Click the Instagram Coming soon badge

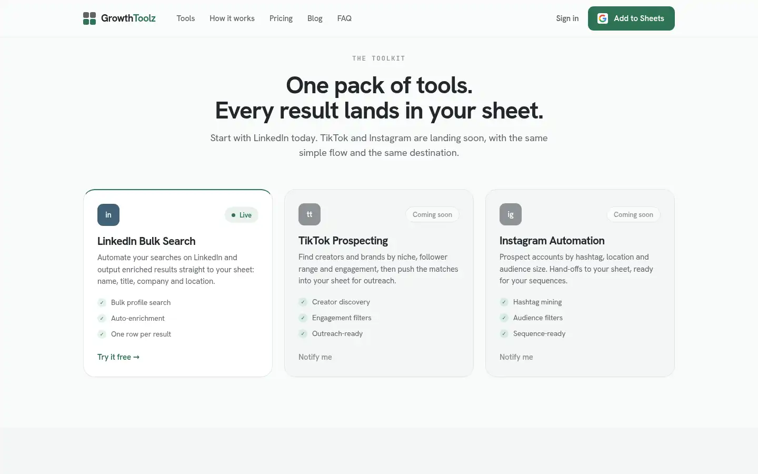click(x=633, y=214)
